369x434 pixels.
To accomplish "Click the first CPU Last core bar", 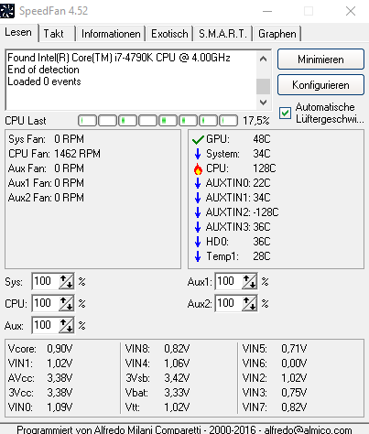I will pos(88,121).
